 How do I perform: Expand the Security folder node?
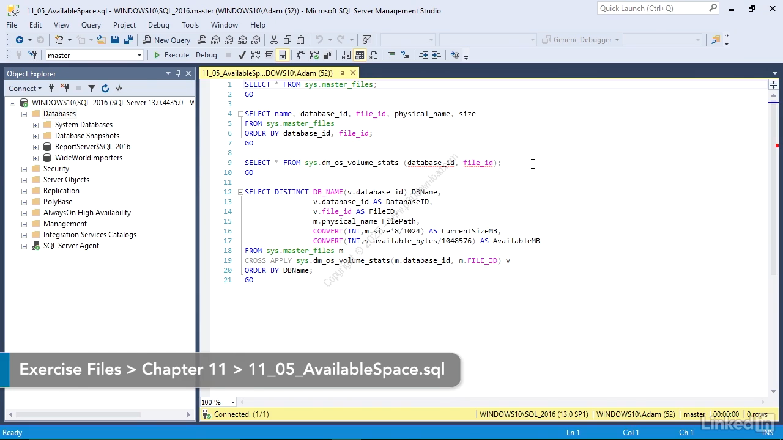[24, 169]
